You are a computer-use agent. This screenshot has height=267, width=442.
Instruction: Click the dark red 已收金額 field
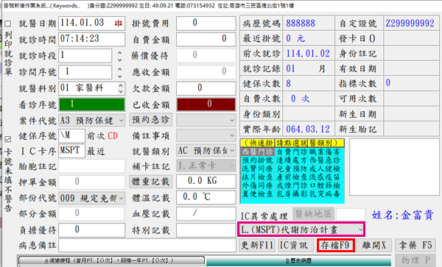[x=206, y=104]
